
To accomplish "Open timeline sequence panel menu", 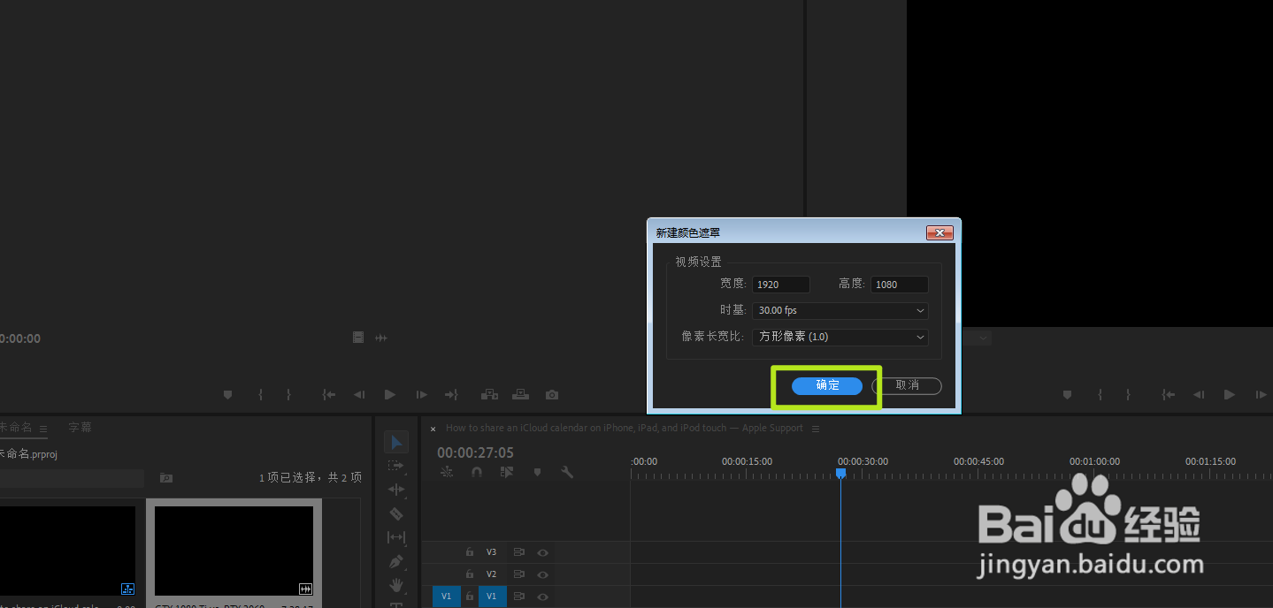I will (x=816, y=429).
